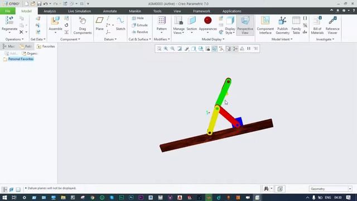
Task: Click the Section tool icon
Action: pyautogui.click(x=191, y=21)
